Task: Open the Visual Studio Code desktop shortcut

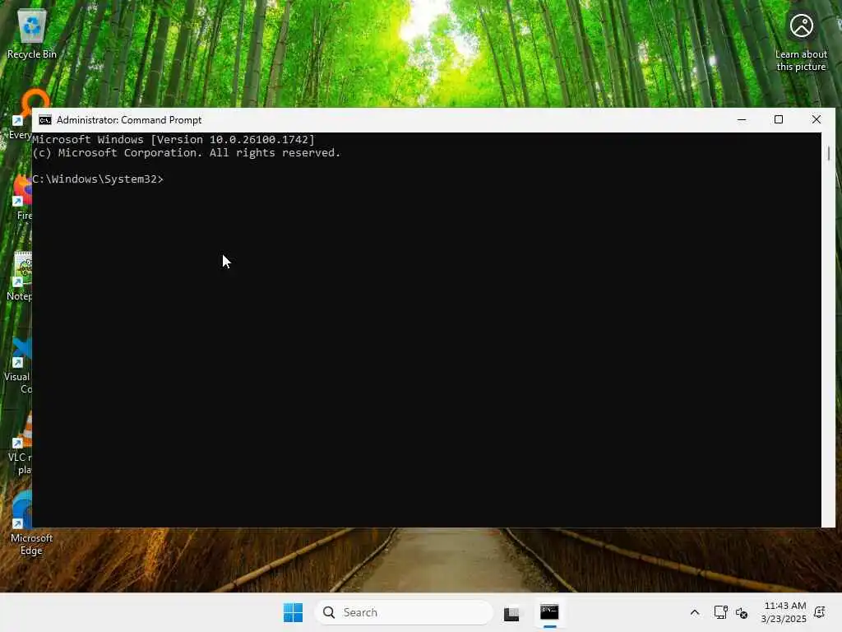Action: click(x=20, y=365)
